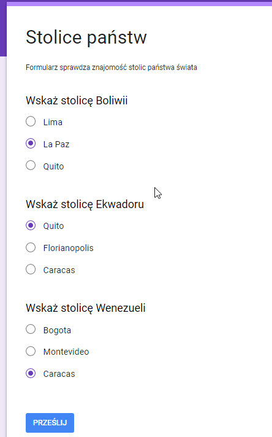Click the 'Stolice państw' form title
Viewport: 272px width, 437px height.
[86, 37]
